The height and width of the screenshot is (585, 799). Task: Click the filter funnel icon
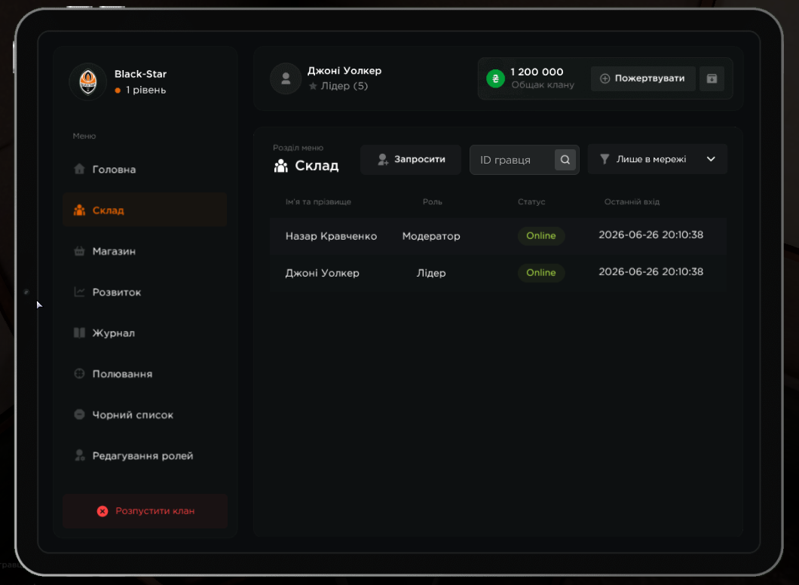605,160
